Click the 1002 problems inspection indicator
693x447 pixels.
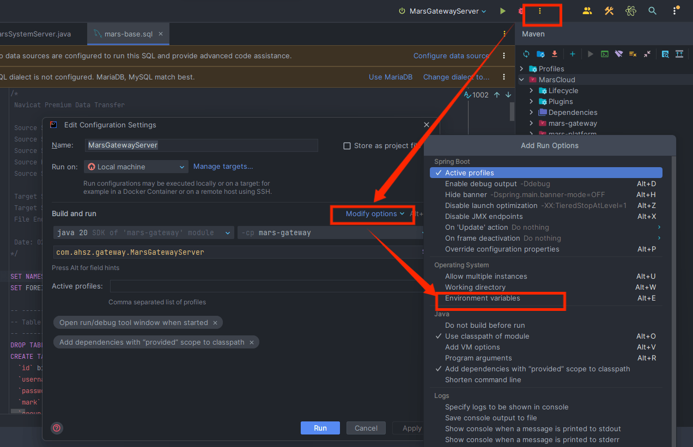click(x=476, y=95)
